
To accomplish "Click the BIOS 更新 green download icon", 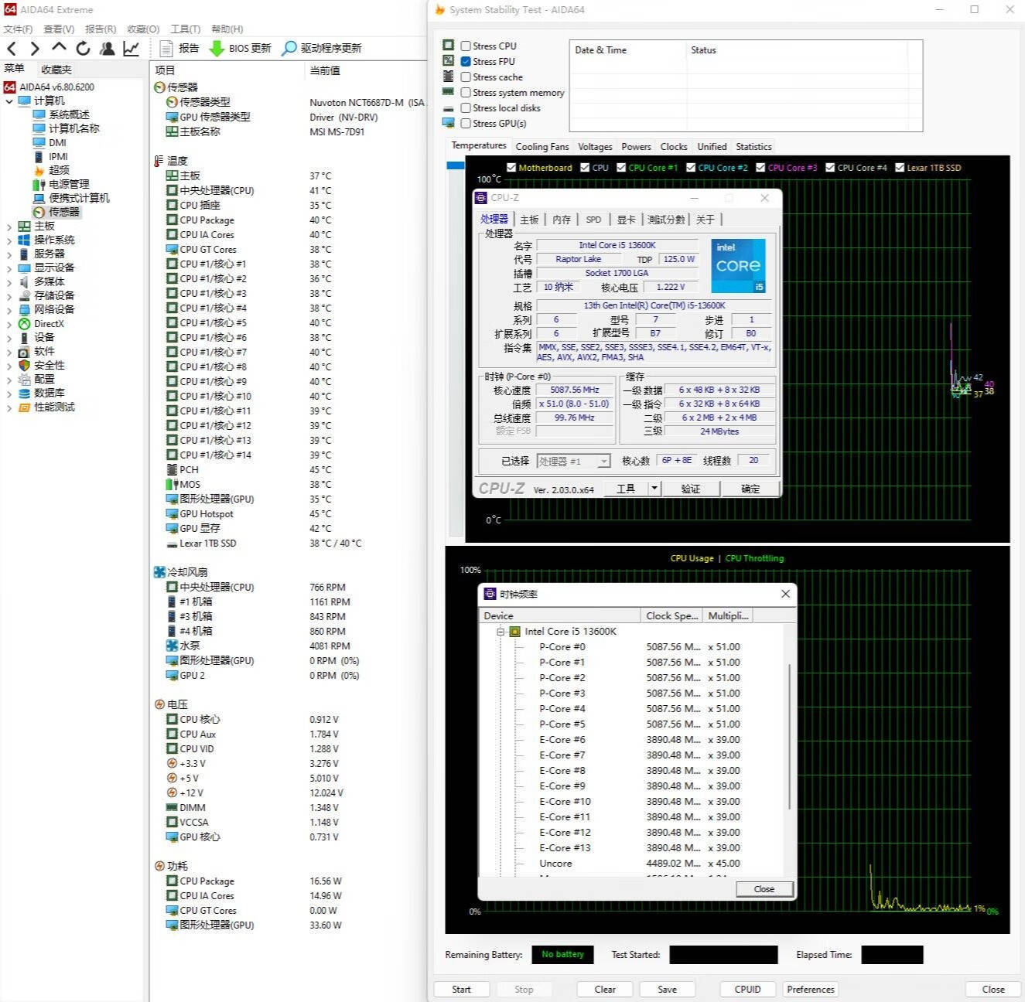I will (x=217, y=48).
